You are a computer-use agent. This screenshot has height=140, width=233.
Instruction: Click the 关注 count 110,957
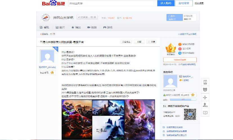pos(111,18)
